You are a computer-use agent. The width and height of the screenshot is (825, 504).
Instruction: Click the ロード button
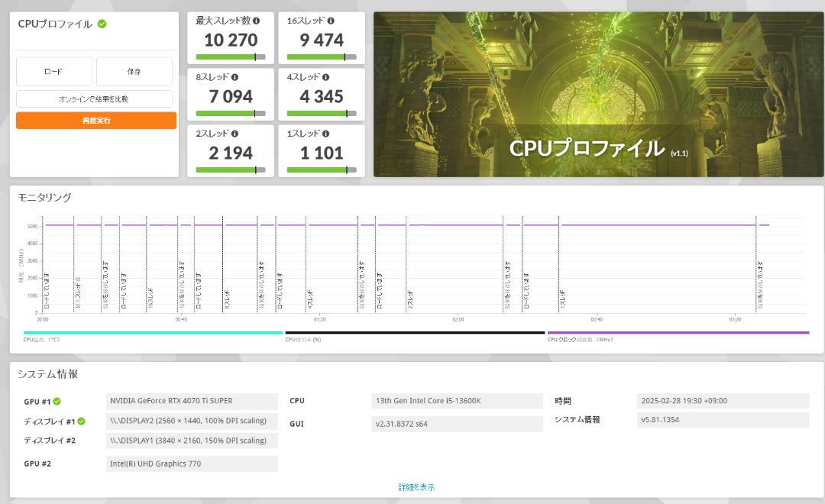(x=54, y=72)
